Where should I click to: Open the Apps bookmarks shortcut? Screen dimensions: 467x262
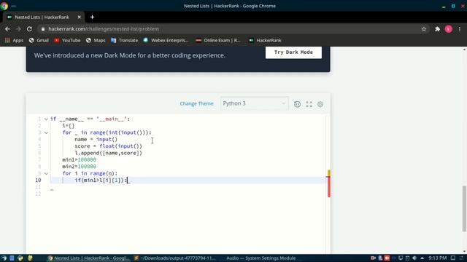tap(14, 41)
